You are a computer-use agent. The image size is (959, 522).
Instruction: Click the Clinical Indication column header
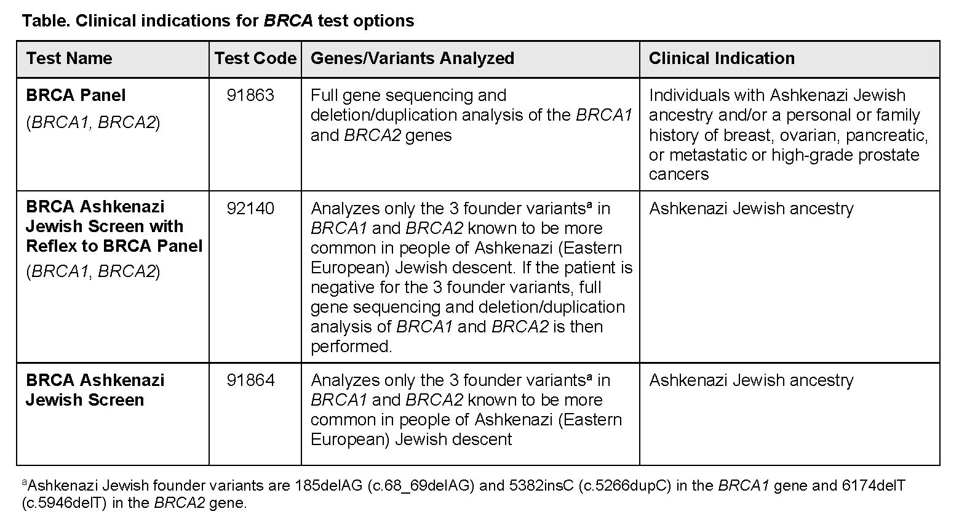[x=722, y=58]
